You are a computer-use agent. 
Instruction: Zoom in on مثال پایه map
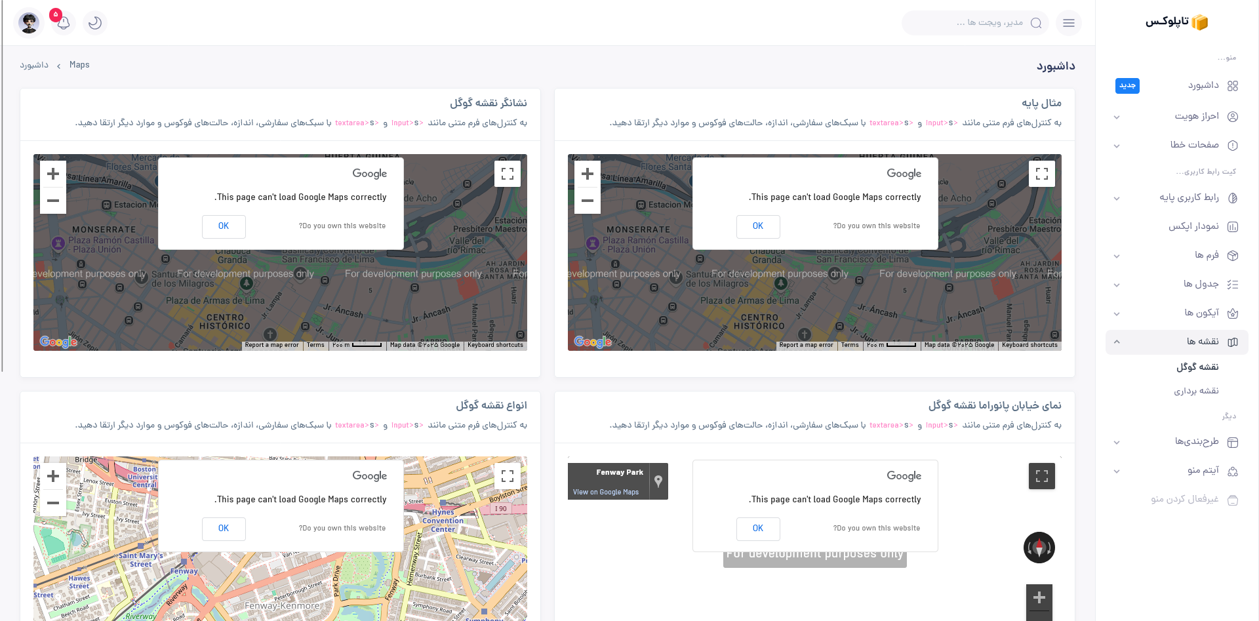[588, 174]
